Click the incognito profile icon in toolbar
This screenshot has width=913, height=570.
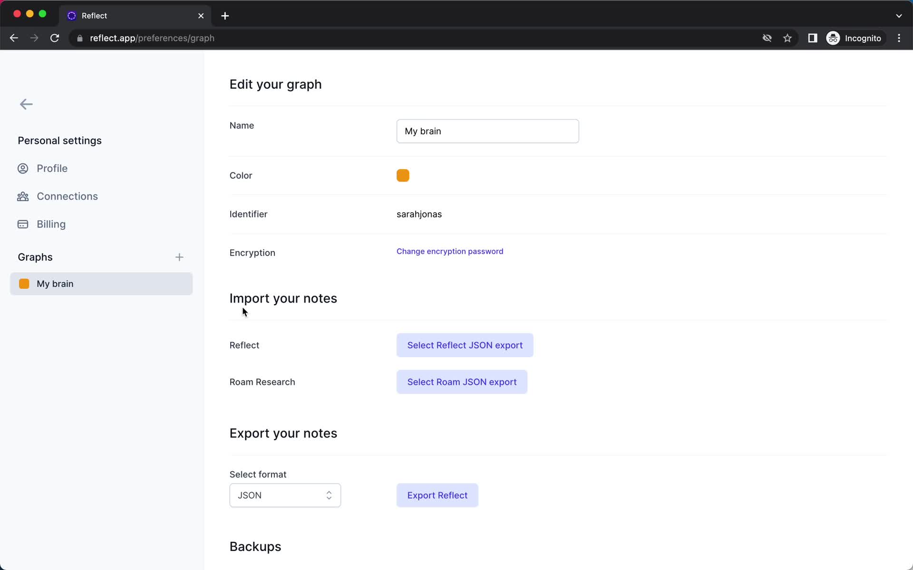pyautogui.click(x=833, y=38)
